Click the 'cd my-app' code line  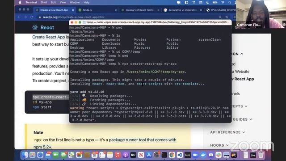(x=42, y=102)
